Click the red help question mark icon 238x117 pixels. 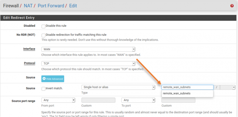[x=232, y=6]
